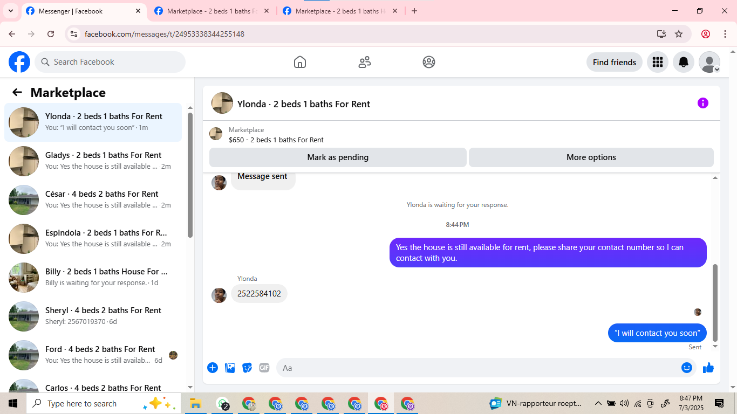This screenshot has height=414, width=737.
Task: Open the Groups icon in top navigation
Action: [x=429, y=62]
